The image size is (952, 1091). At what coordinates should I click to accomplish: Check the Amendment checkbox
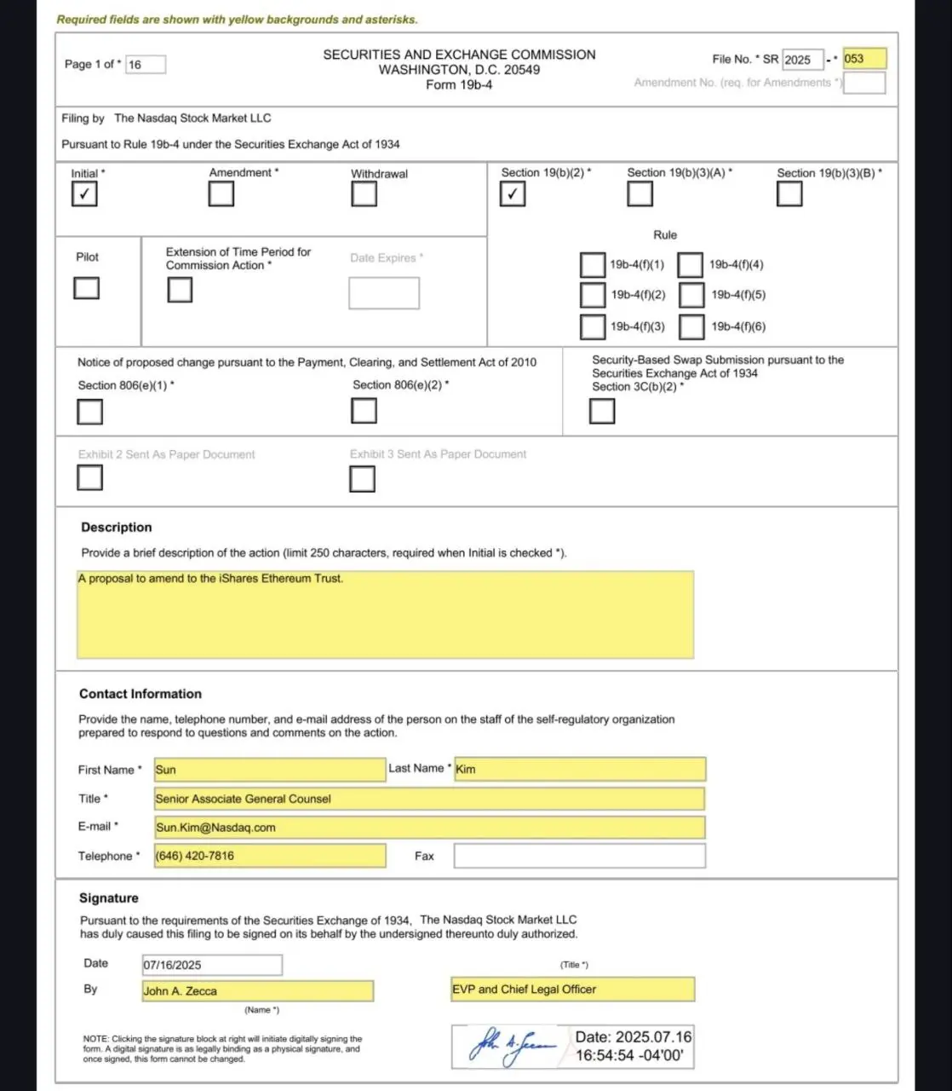tap(221, 193)
